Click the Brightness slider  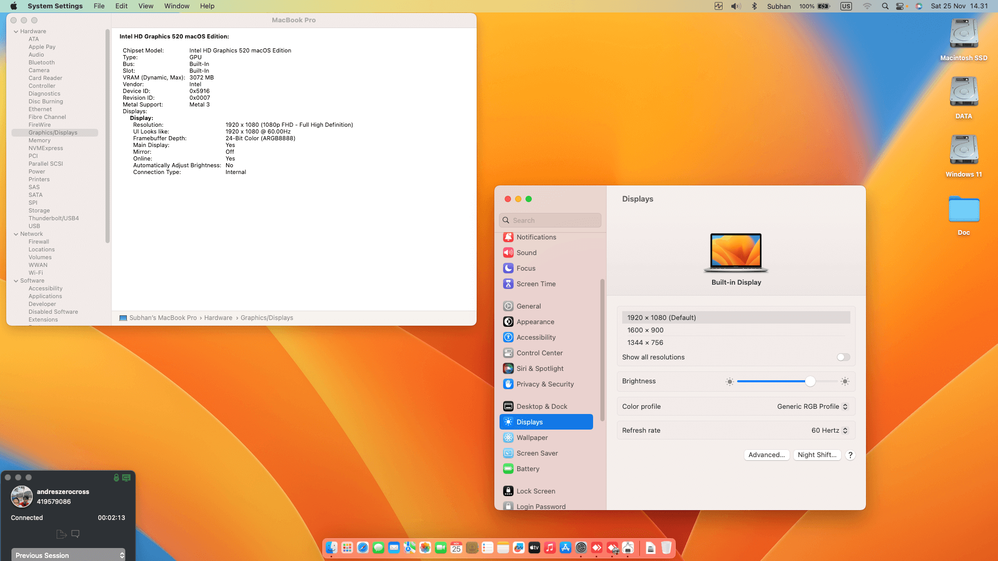(x=787, y=382)
